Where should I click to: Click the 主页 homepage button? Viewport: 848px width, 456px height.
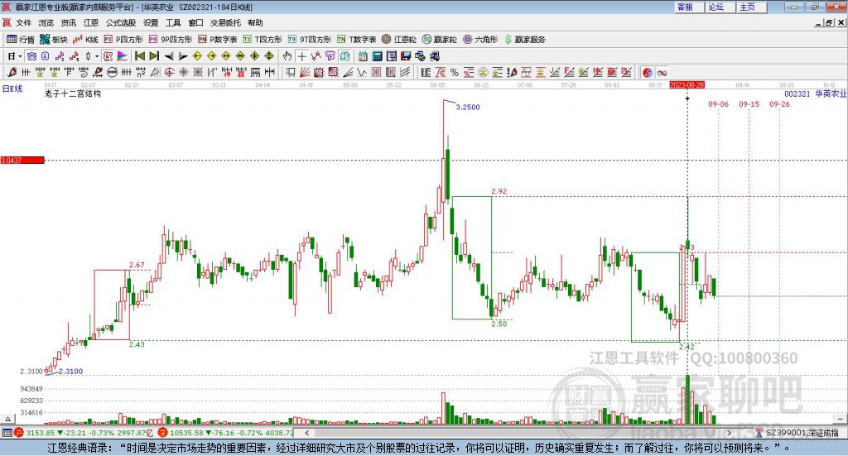click(751, 7)
